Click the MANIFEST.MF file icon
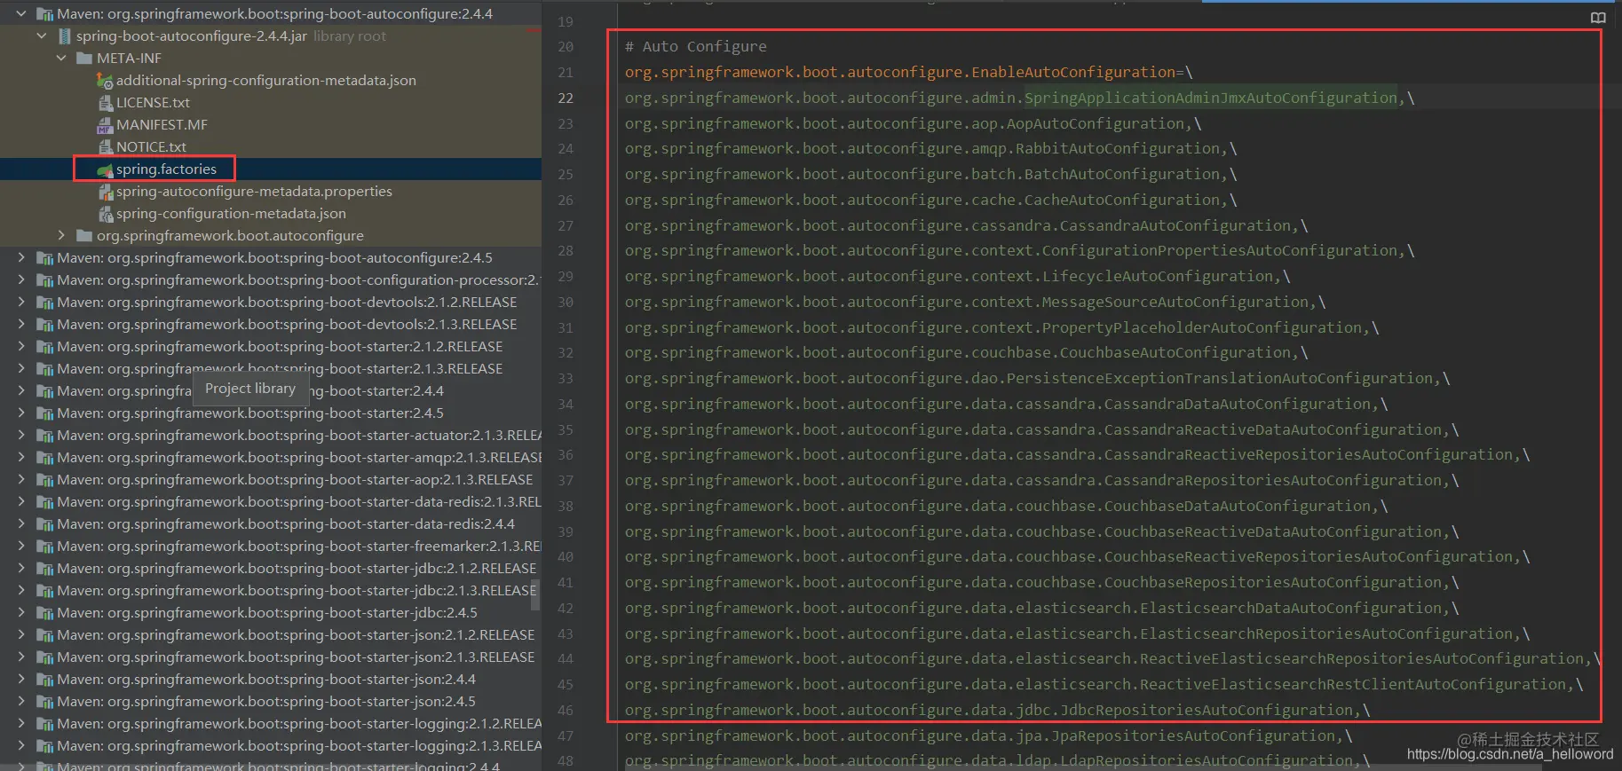This screenshot has width=1622, height=771. 105,125
